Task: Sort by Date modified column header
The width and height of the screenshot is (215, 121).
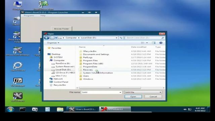Action: pyautogui.click(x=139, y=47)
